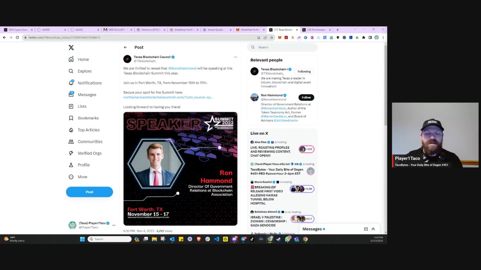Open WhatsApp from the taskbar
Viewport: 481px width, 270px height.
pyautogui.click(x=288, y=239)
